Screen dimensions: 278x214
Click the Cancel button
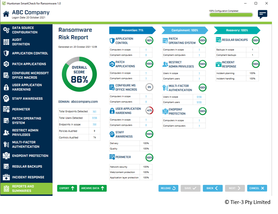tap(257, 188)
